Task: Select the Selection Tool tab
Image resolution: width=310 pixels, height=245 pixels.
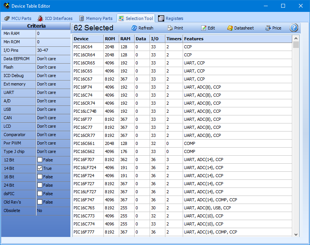Action: coord(136,18)
